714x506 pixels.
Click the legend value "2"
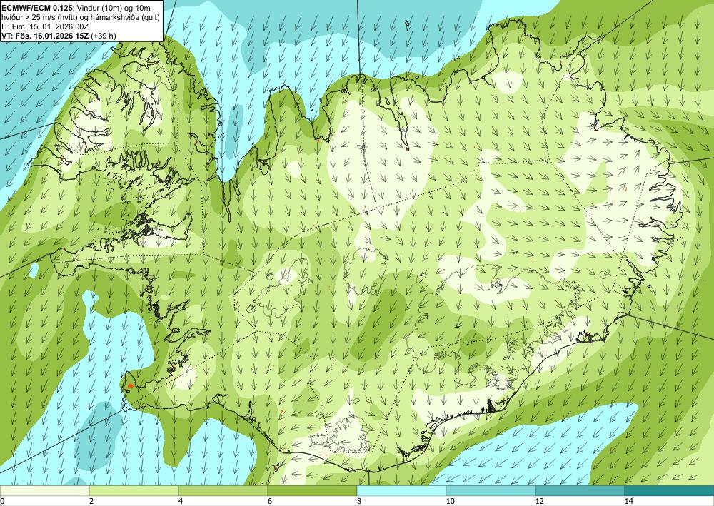click(x=91, y=502)
